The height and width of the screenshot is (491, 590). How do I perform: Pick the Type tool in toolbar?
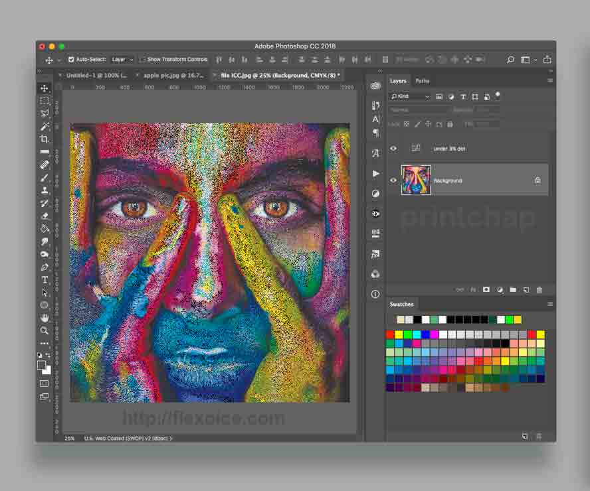45,279
